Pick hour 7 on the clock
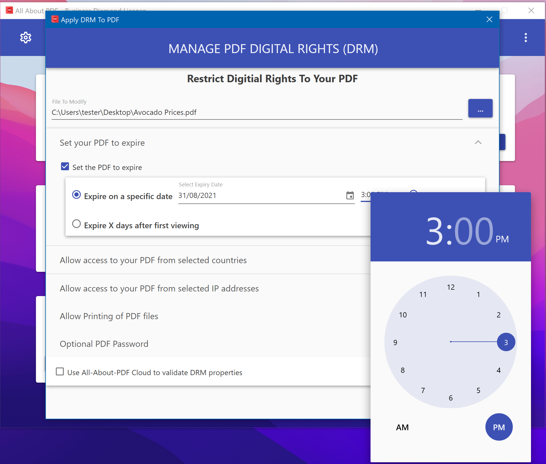Image resolution: width=546 pixels, height=464 pixels. click(x=423, y=391)
